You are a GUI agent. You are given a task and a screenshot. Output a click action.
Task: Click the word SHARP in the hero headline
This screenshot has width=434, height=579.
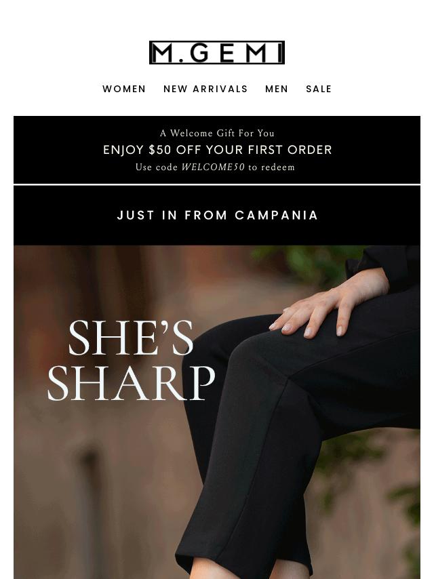[x=131, y=383]
